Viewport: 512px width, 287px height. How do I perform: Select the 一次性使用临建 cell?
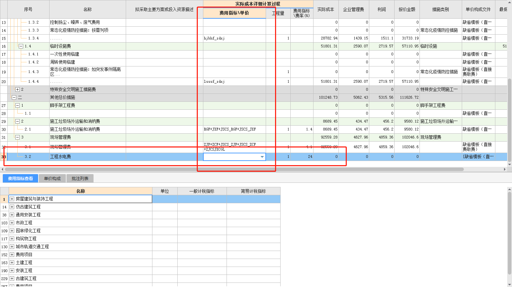[88, 54]
